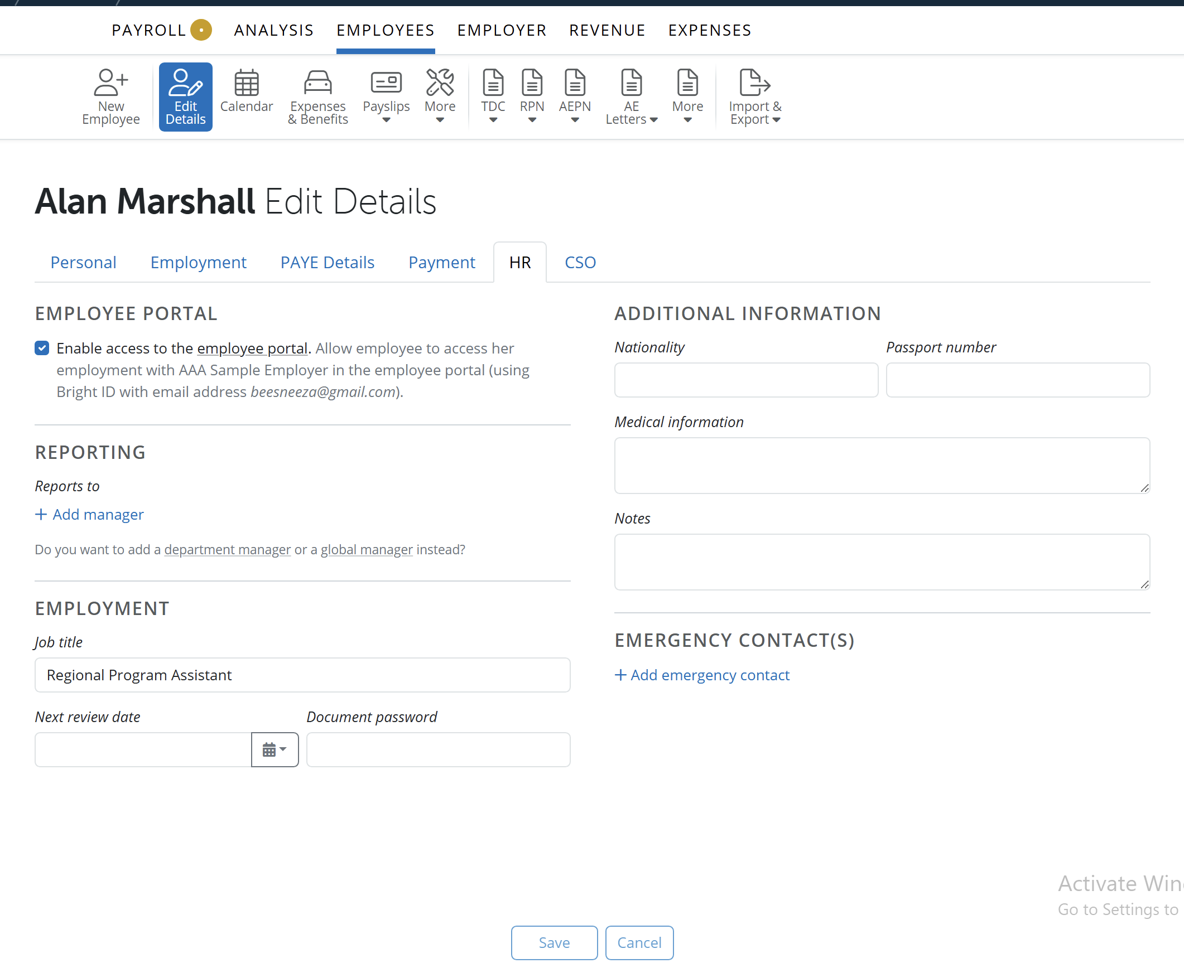Click the Medical information text area

(x=882, y=465)
